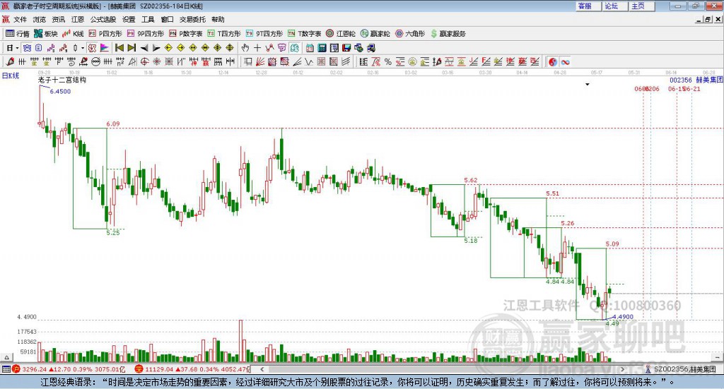Select the percent % tool
Image resolution: width=724 pixels, height=389 pixels.
[x=388, y=61]
